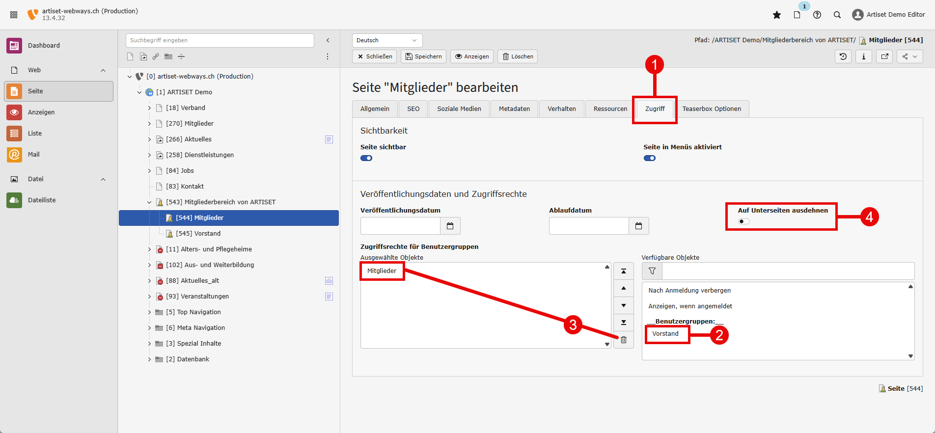Screen dimensions: 935x433
Task: Move selected item down
Action: (624, 305)
